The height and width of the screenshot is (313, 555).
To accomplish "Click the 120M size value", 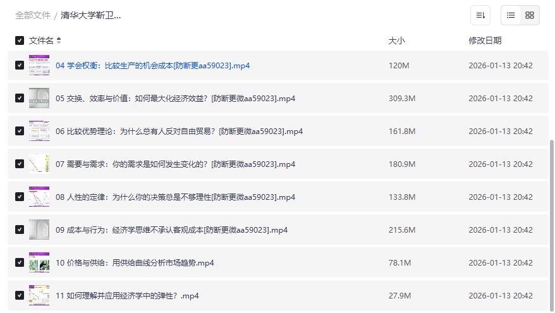I will (399, 66).
